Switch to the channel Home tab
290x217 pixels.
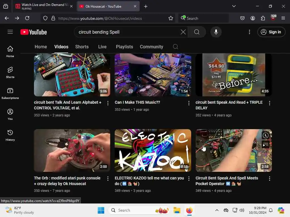tap(41, 47)
